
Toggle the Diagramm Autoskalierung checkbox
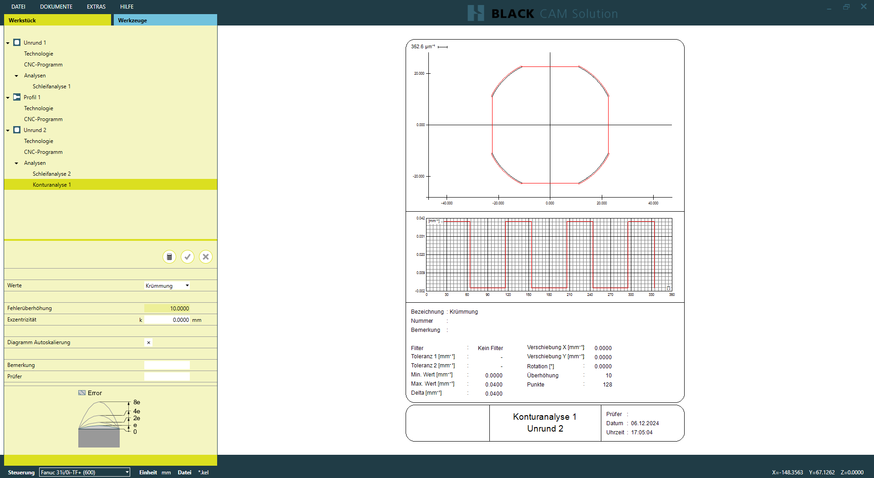[x=148, y=342]
